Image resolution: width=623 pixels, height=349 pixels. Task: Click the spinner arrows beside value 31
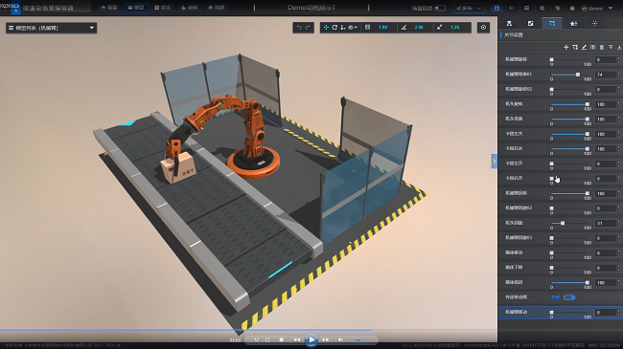(618, 224)
